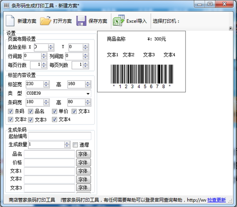Adjust 条码宽 spinner control
The height and width of the screenshot is (207, 237).
coord(46,103)
